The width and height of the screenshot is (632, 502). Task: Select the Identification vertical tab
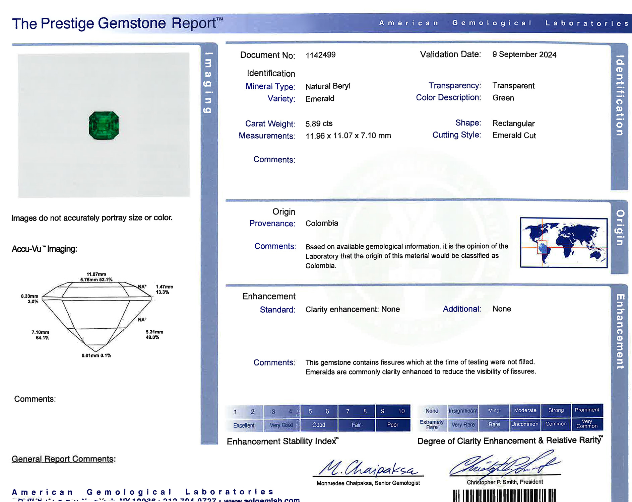pyautogui.click(x=619, y=95)
